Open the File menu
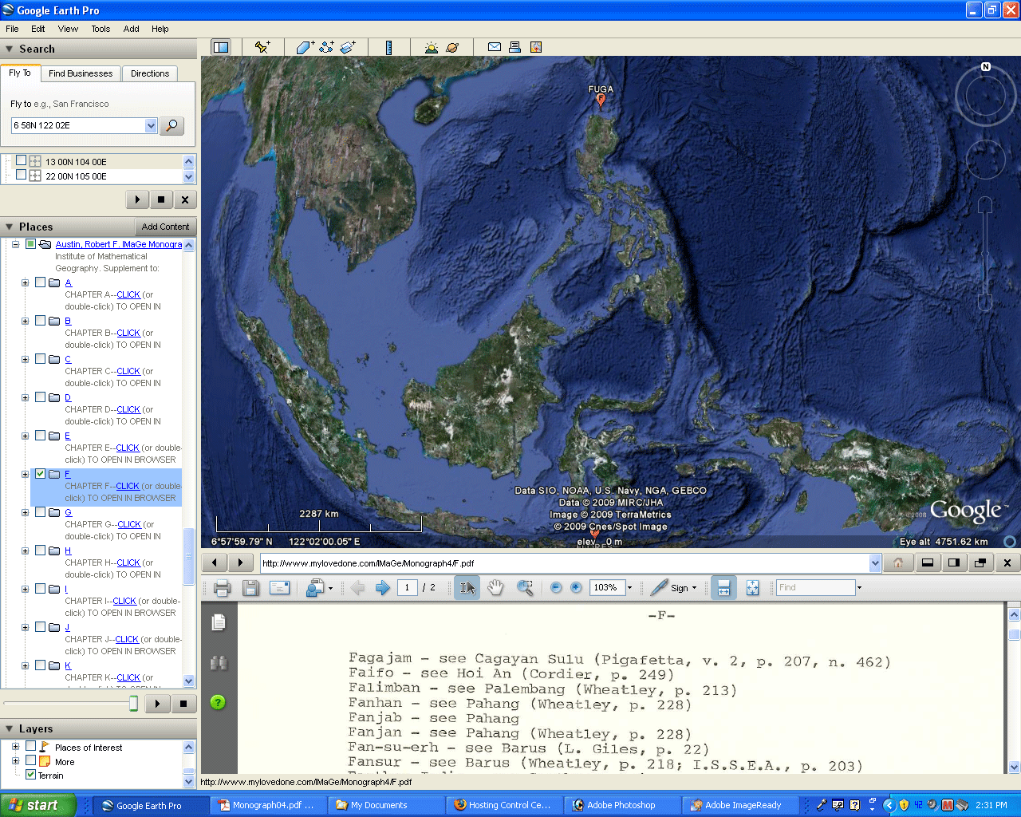This screenshot has width=1021, height=817. tap(12, 29)
